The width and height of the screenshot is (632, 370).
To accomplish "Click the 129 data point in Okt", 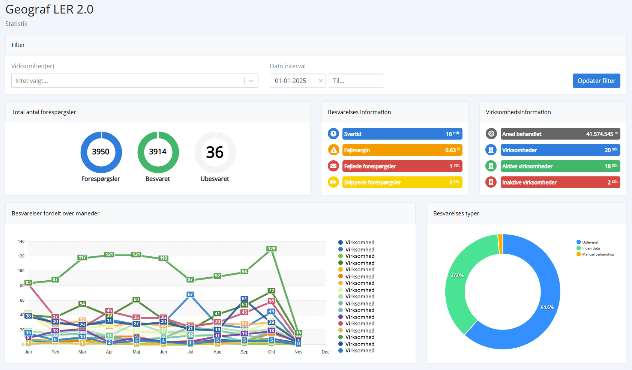I will (271, 249).
